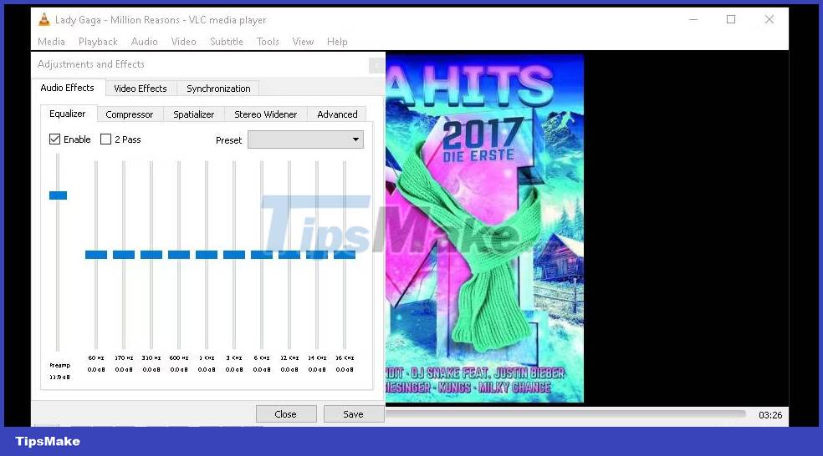Select the Compressor sub-tab

pyautogui.click(x=129, y=114)
